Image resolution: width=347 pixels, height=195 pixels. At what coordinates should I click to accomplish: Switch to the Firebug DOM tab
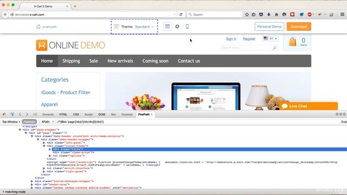(x=101, y=114)
